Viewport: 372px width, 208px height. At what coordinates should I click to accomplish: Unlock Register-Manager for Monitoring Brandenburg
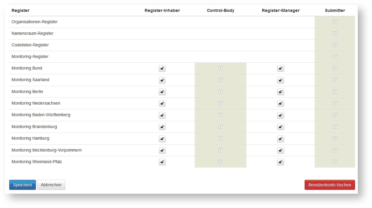coord(281,127)
